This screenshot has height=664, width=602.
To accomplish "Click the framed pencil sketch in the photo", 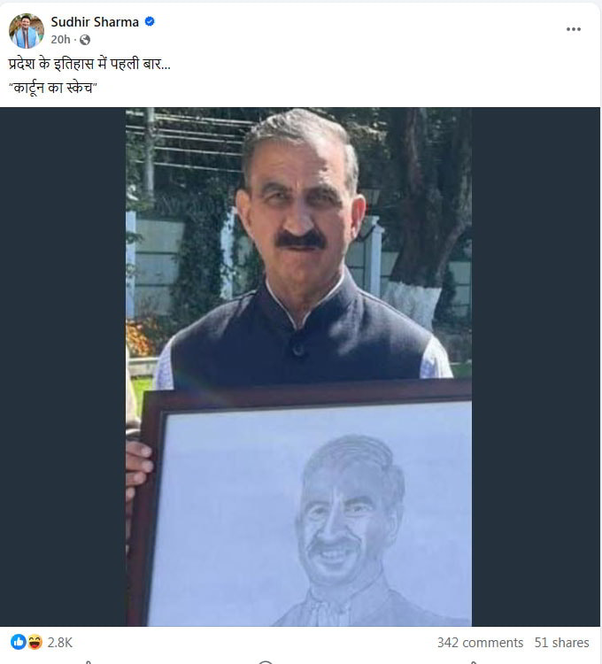I will click(307, 506).
